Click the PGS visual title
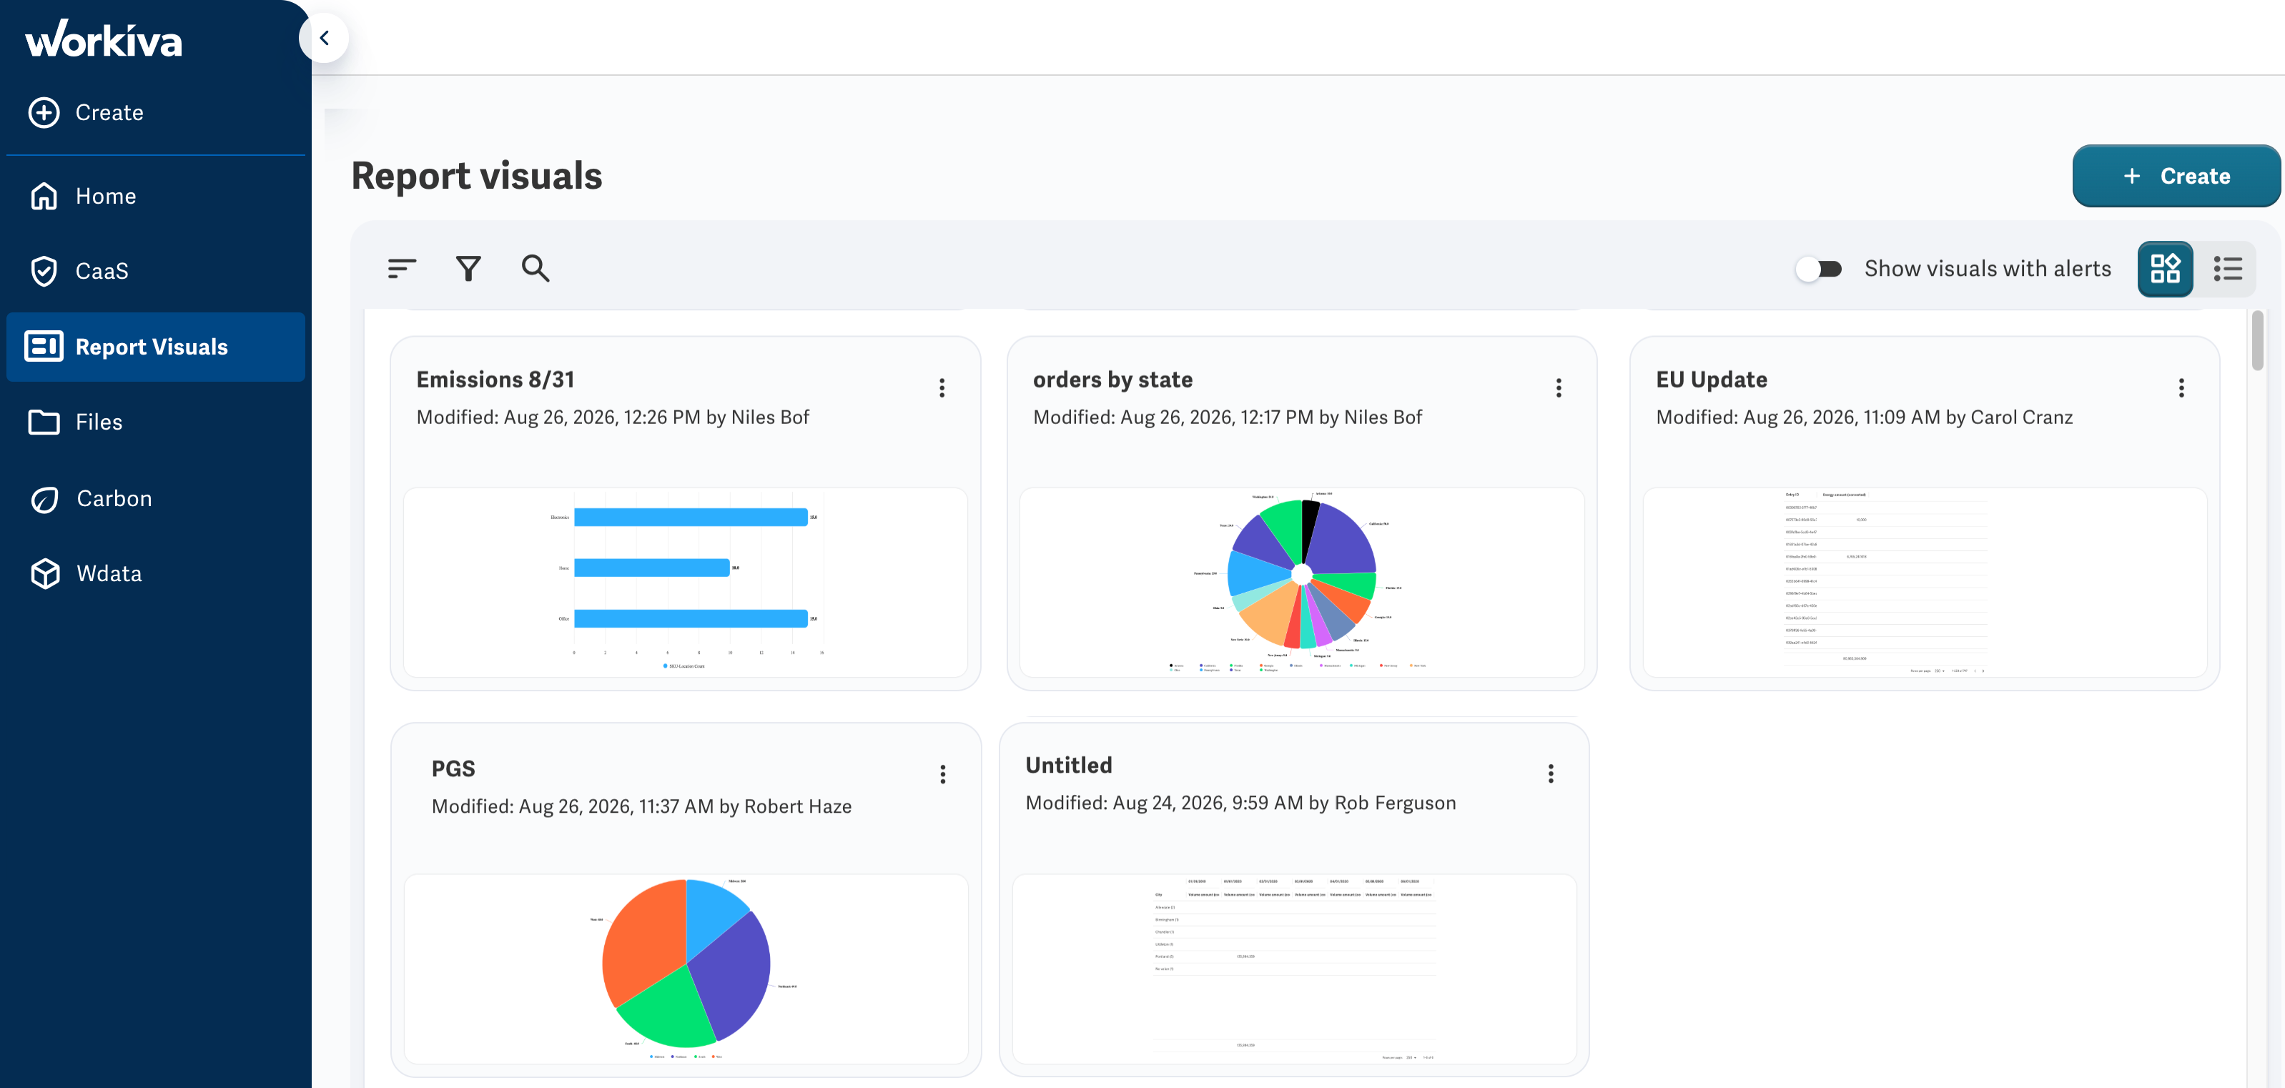Image resolution: width=2285 pixels, height=1088 pixels. click(453, 768)
